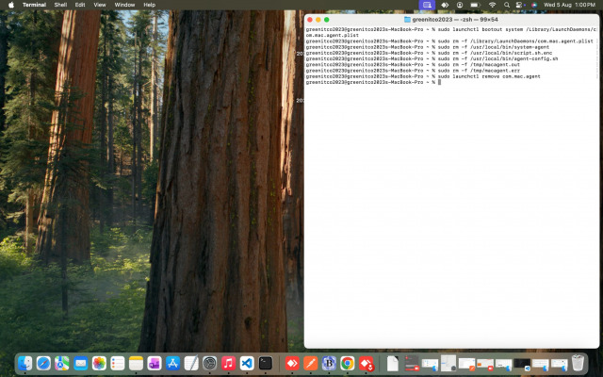
Task: Open Finder from the Dock
Action: click(25, 363)
